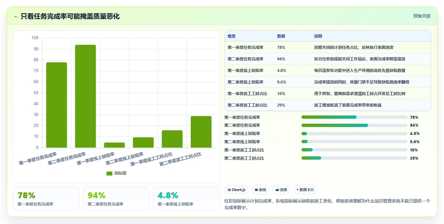The image size is (444, 224).
Task: Click the 4.8% cell in the table
Action: click(x=282, y=71)
